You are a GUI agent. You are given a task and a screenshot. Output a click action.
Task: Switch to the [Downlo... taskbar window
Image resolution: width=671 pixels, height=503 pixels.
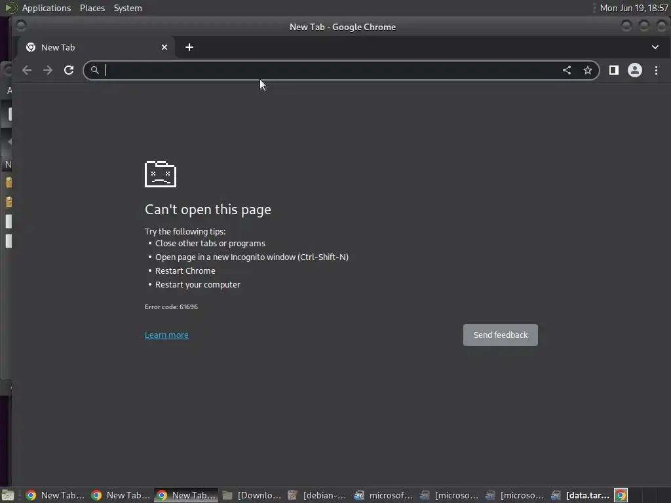(x=252, y=495)
